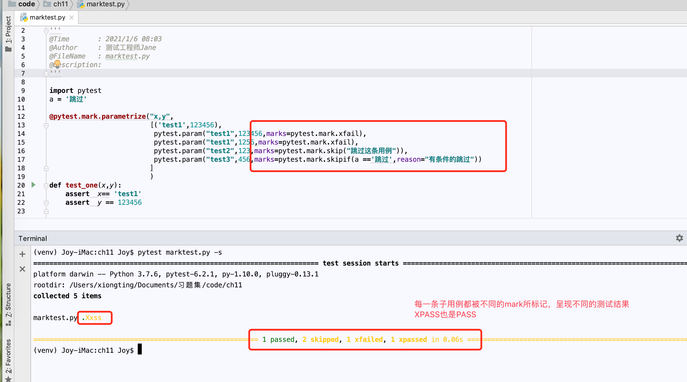Click the code breadcrumb folder
The height and width of the screenshot is (382, 687).
click(26, 4)
